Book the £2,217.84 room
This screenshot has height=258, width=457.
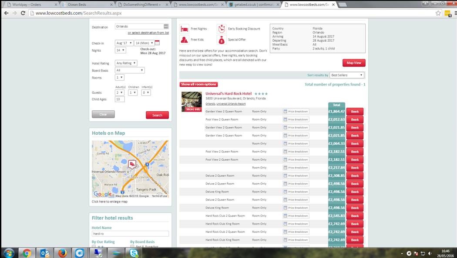[x=355, y=168]
